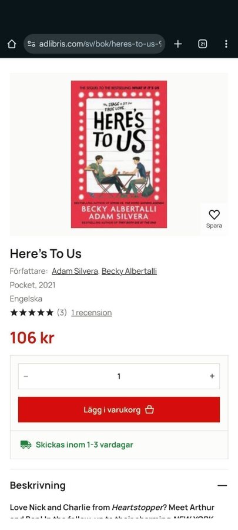
Task: Click the adlibris.com URL address bar
Action: click(95, 44)
